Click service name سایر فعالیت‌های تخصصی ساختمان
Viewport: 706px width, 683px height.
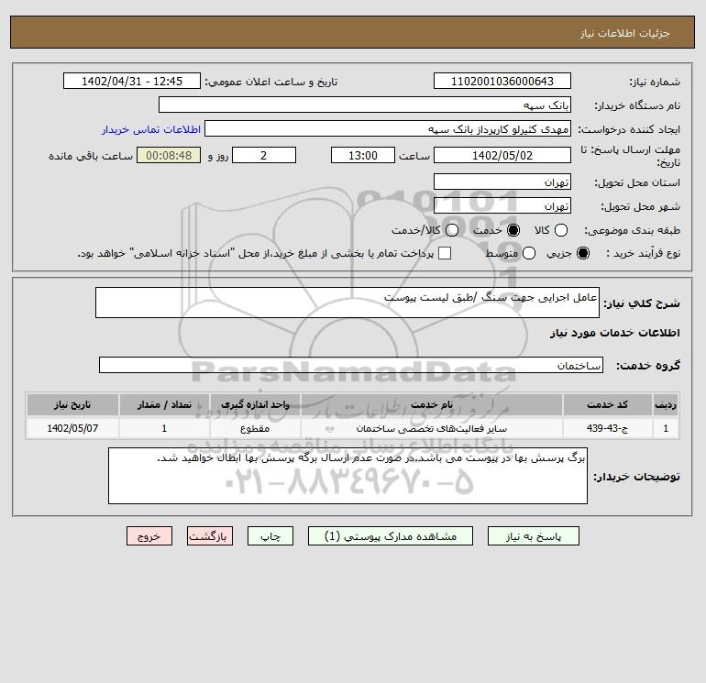point(431,428)
